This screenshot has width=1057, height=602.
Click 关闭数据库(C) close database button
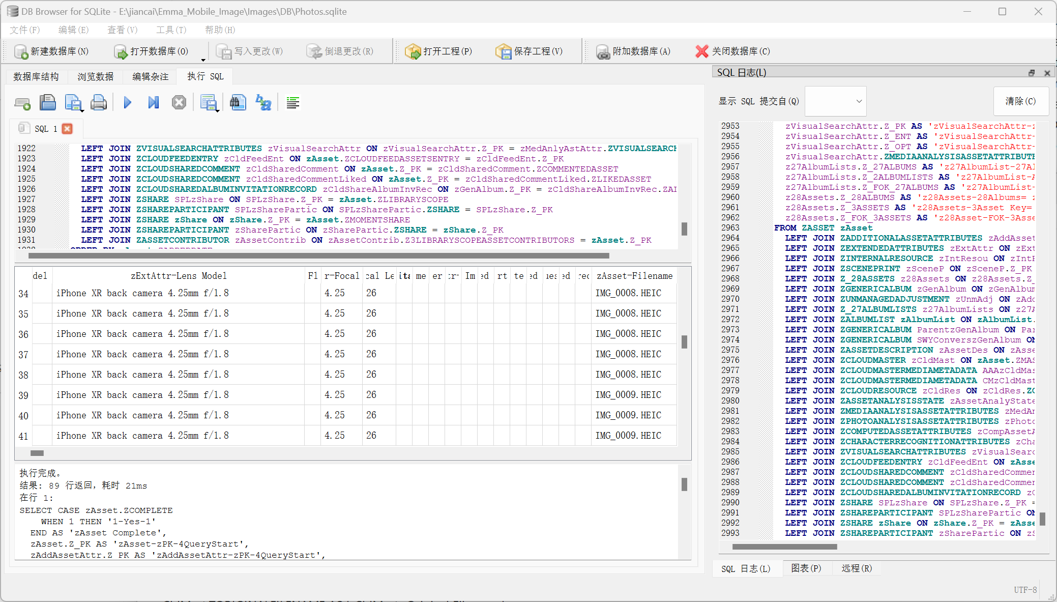point(732,51)
